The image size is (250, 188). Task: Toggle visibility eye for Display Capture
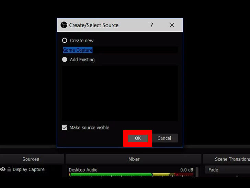(x=3, y=169)
